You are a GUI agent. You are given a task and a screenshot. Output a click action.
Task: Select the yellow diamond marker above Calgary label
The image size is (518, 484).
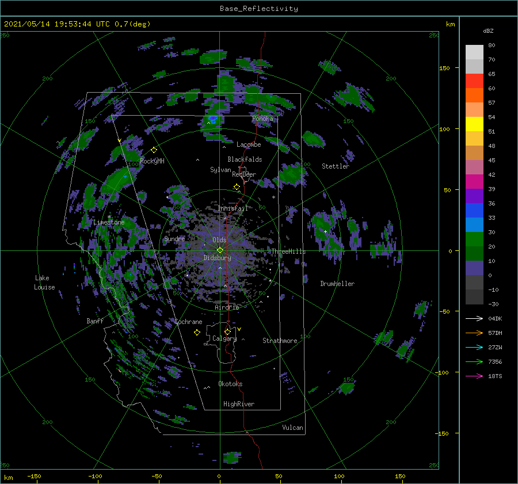pos(227,331)
